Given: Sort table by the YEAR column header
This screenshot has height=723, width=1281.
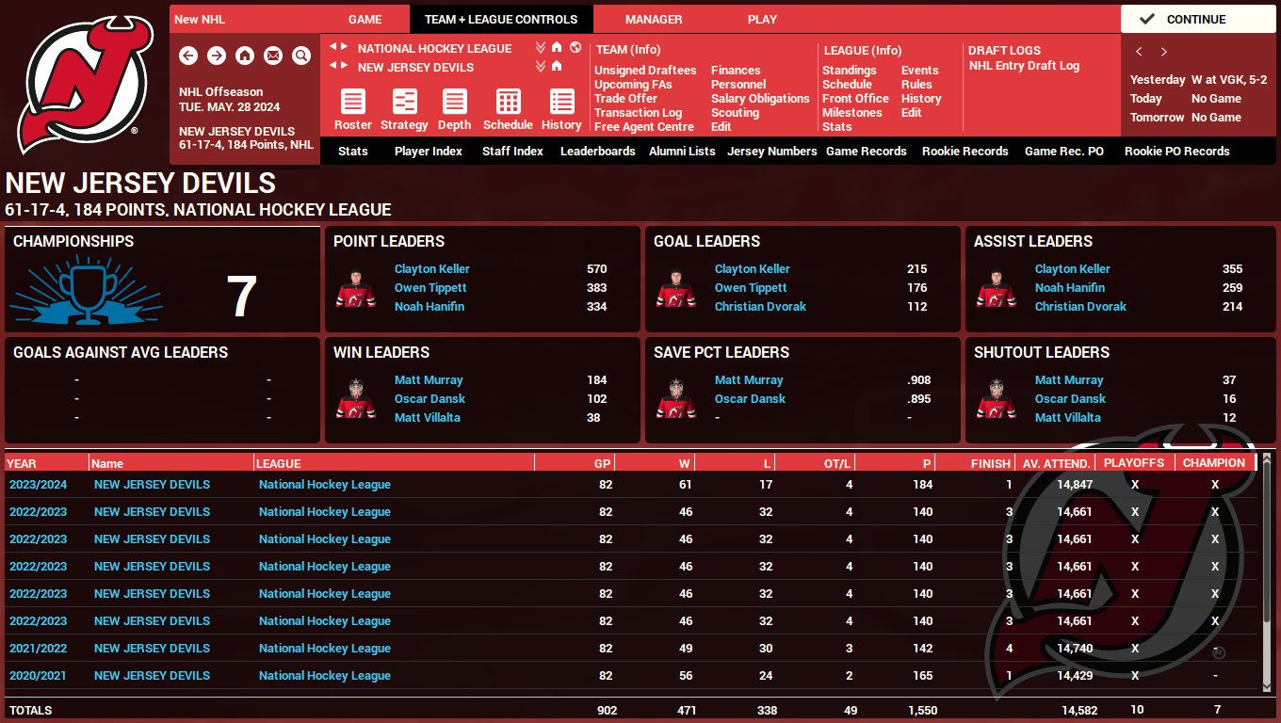Looking at the screenshot, I should 46,463.
